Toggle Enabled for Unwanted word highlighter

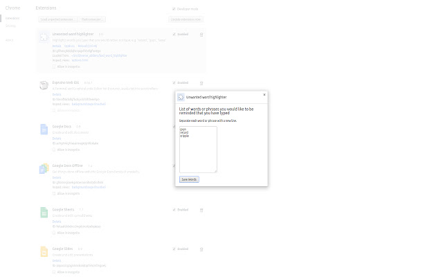[174, 34]
